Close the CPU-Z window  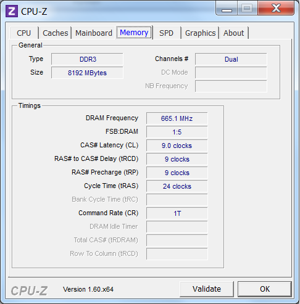(x=276, y=8)
